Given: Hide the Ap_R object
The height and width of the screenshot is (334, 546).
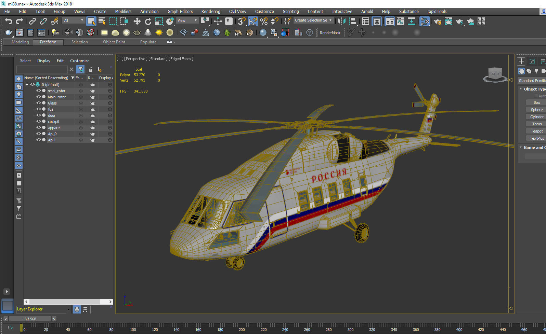Looking at the screenshot, I should click(39, 134).
